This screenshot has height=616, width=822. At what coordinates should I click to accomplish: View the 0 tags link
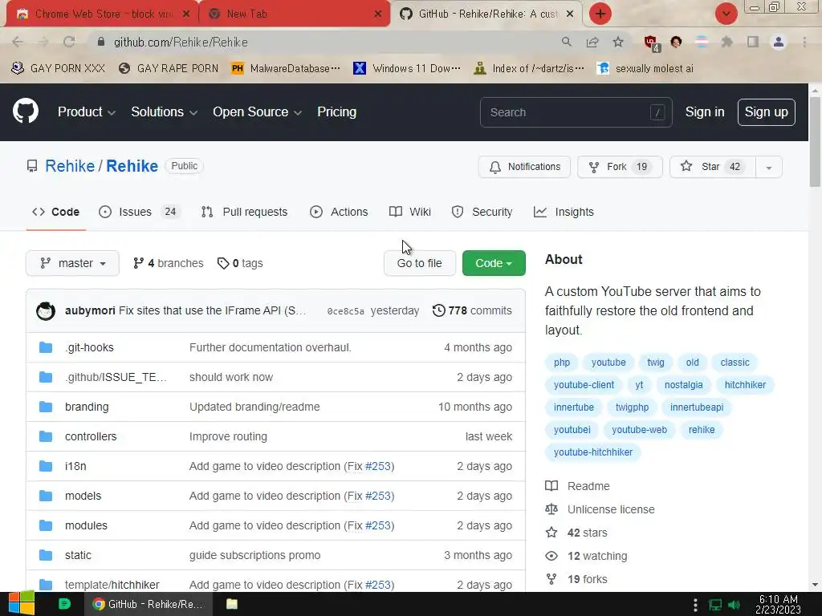(240, 263)
